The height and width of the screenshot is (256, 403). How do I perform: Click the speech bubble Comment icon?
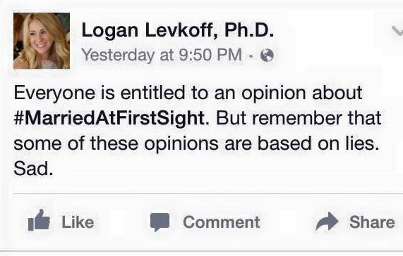160,222
